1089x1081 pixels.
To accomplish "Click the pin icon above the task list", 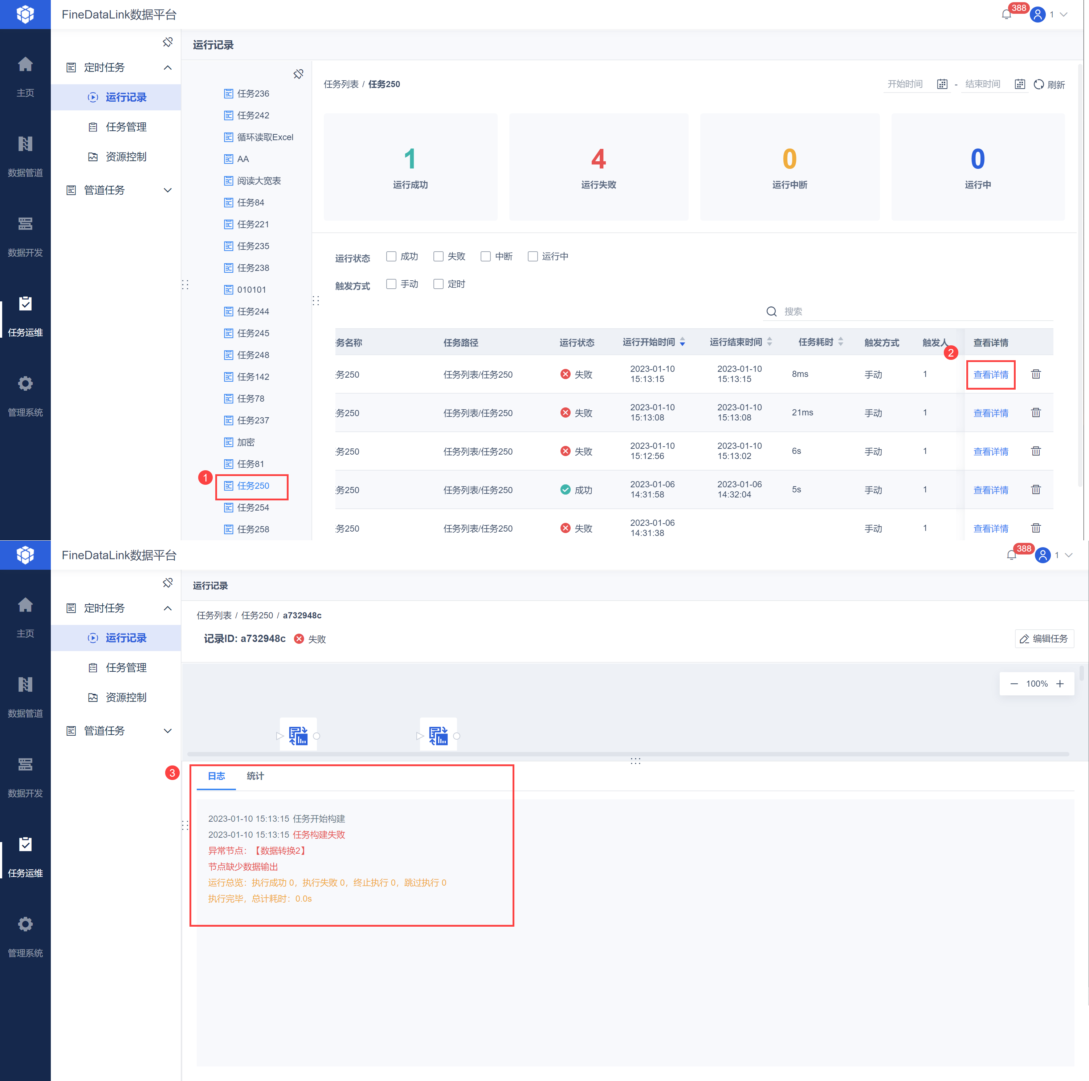I will tap(298, 74).
